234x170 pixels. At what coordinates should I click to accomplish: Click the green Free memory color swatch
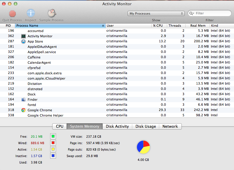(53, 136)
